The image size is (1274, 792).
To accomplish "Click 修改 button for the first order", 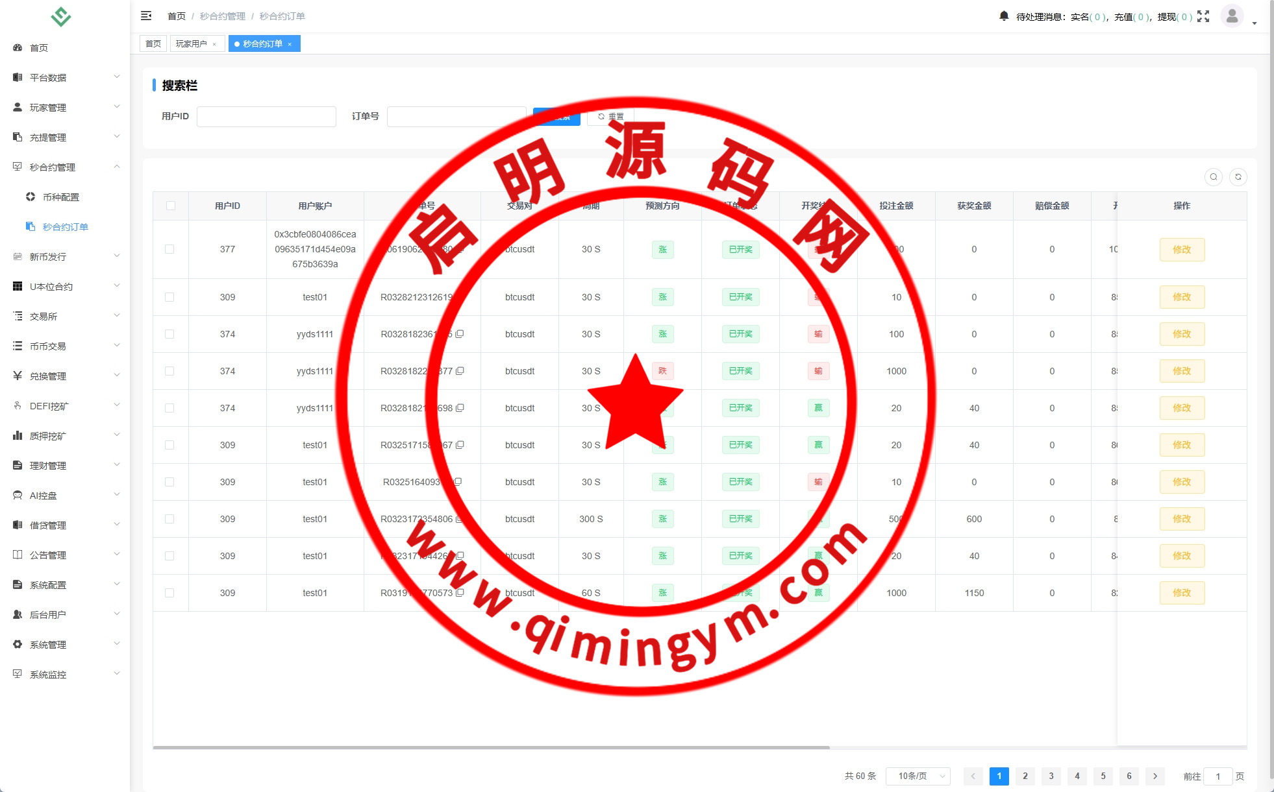I will point(1182,250).
